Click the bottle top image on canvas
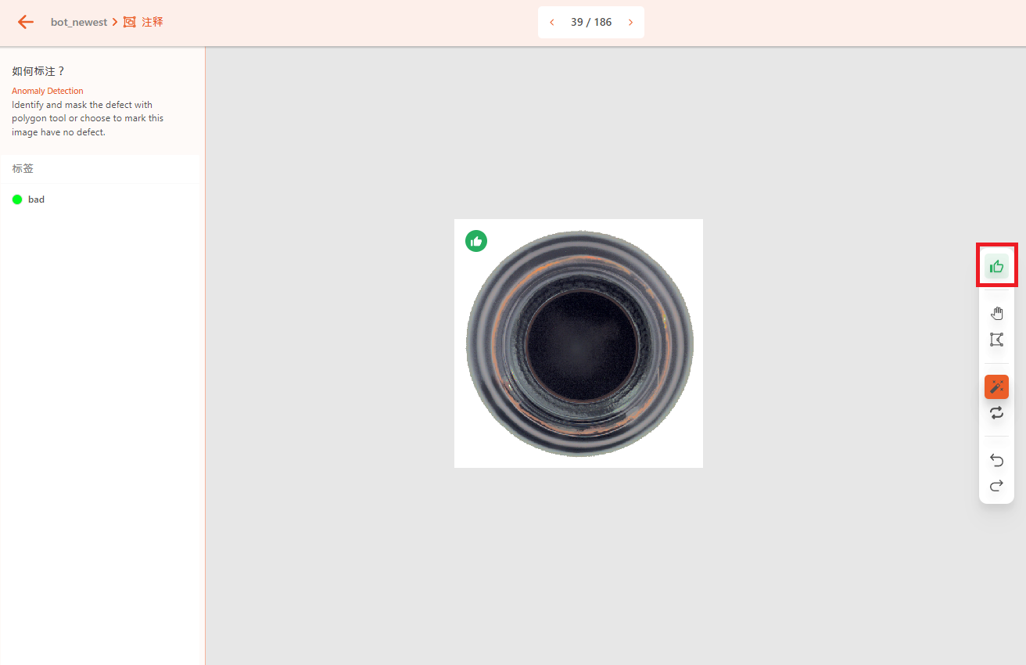 click(579, 343)
